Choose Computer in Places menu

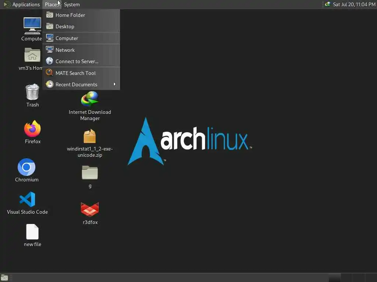pyautogui.click(x=81, y=38)
